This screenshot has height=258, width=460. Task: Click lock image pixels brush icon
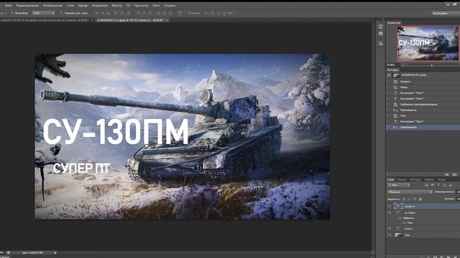click(409, 199)
